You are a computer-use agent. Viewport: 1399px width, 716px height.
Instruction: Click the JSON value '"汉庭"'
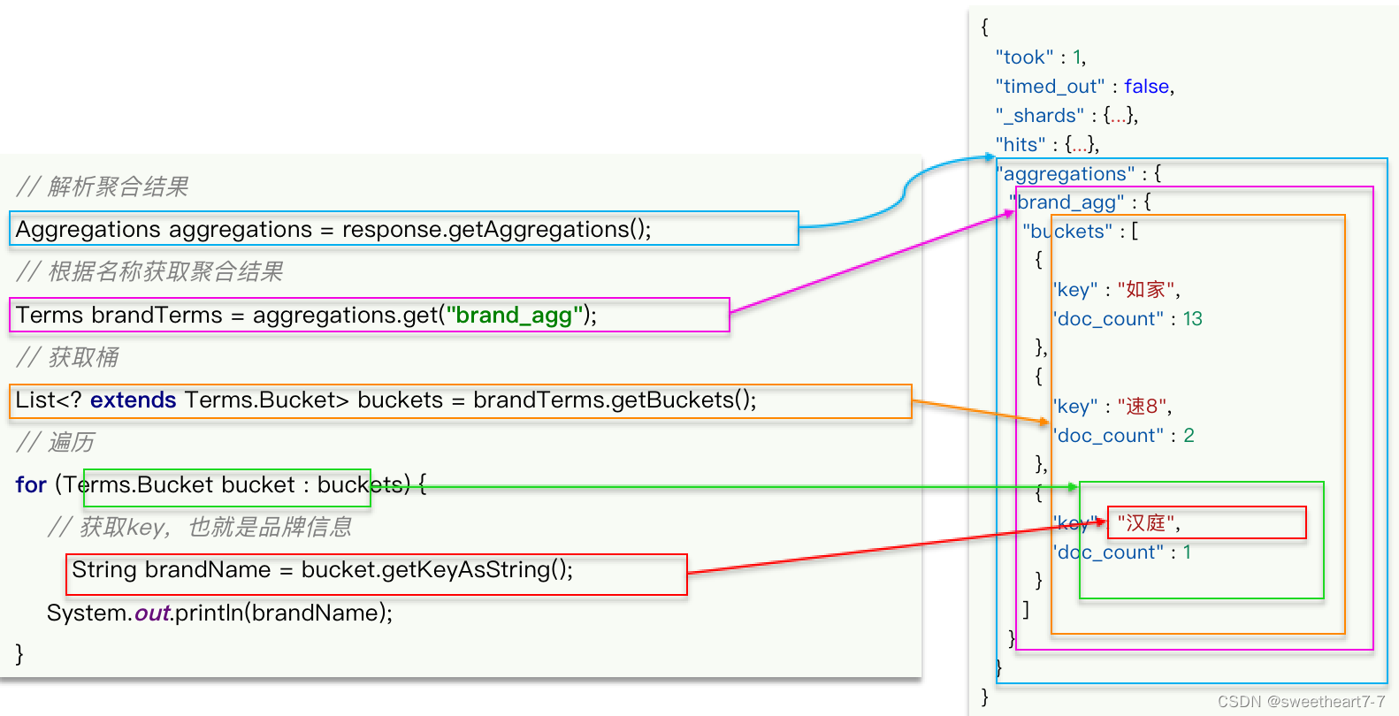[x=1147, y=523]
